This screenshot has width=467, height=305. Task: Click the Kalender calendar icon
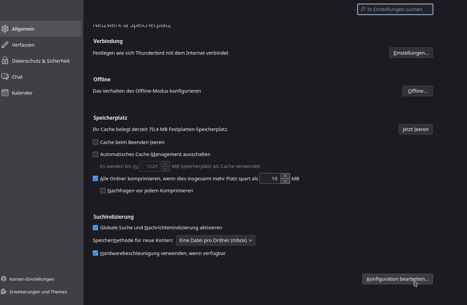5,93
